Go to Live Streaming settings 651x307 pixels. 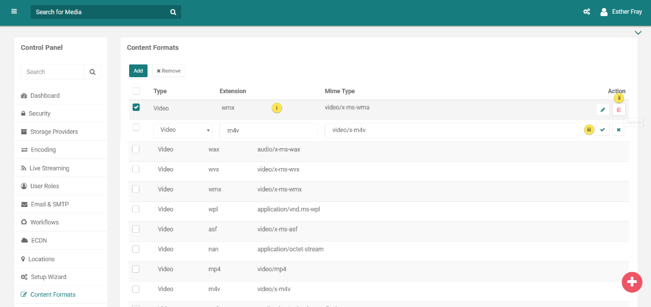[49, 168]
